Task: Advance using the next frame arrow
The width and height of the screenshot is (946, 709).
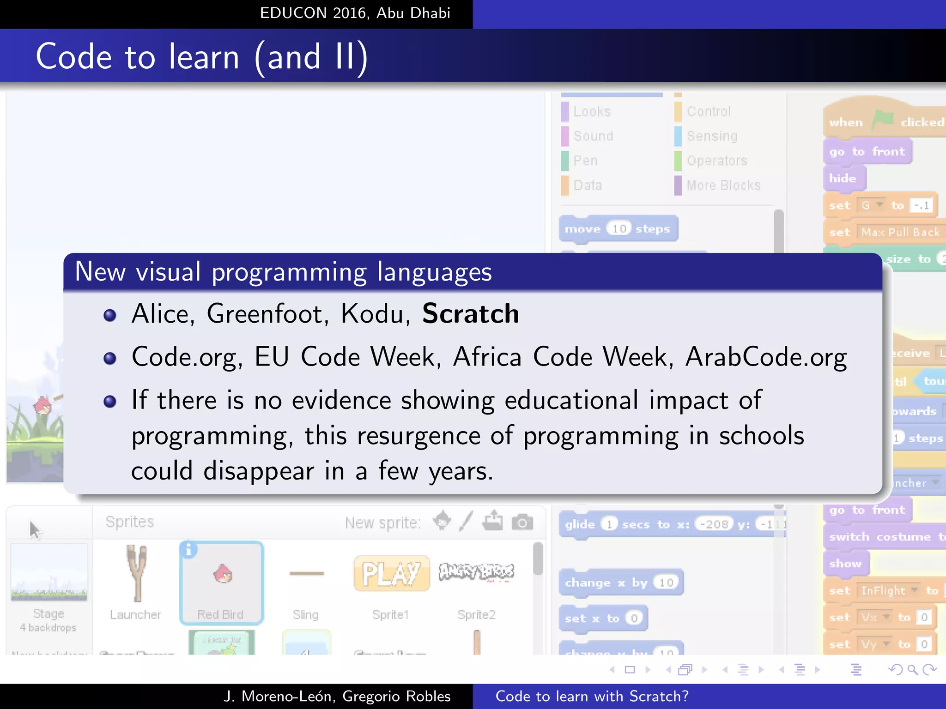Action: [704, 669]
